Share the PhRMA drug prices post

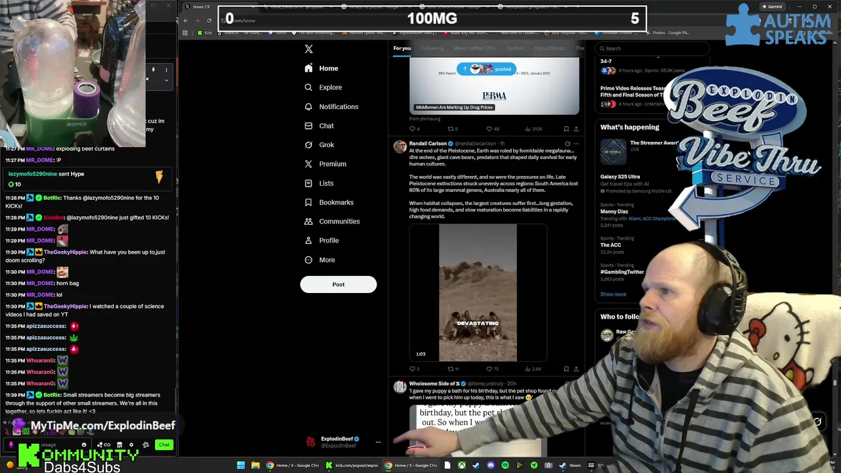click(576, 129)
